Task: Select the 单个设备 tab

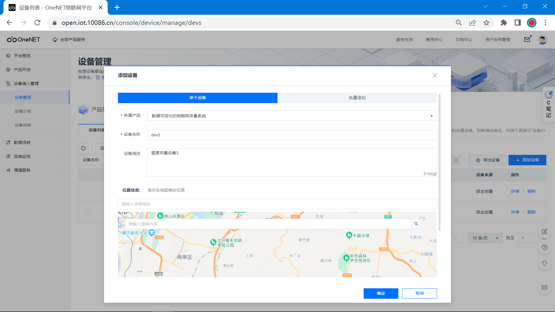Action: [x=197, y=98]
